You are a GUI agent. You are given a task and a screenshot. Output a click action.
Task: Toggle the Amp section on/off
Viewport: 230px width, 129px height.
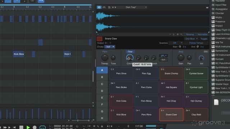coord(181,52)
